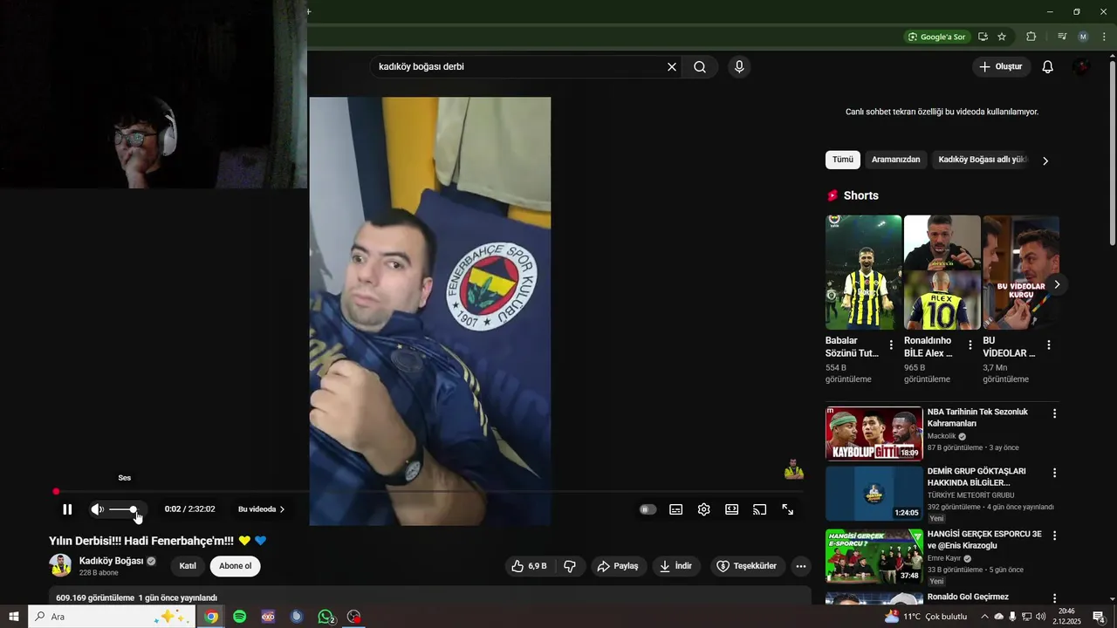
Task: Open new browser tab plus button
Action: point(309,11)
